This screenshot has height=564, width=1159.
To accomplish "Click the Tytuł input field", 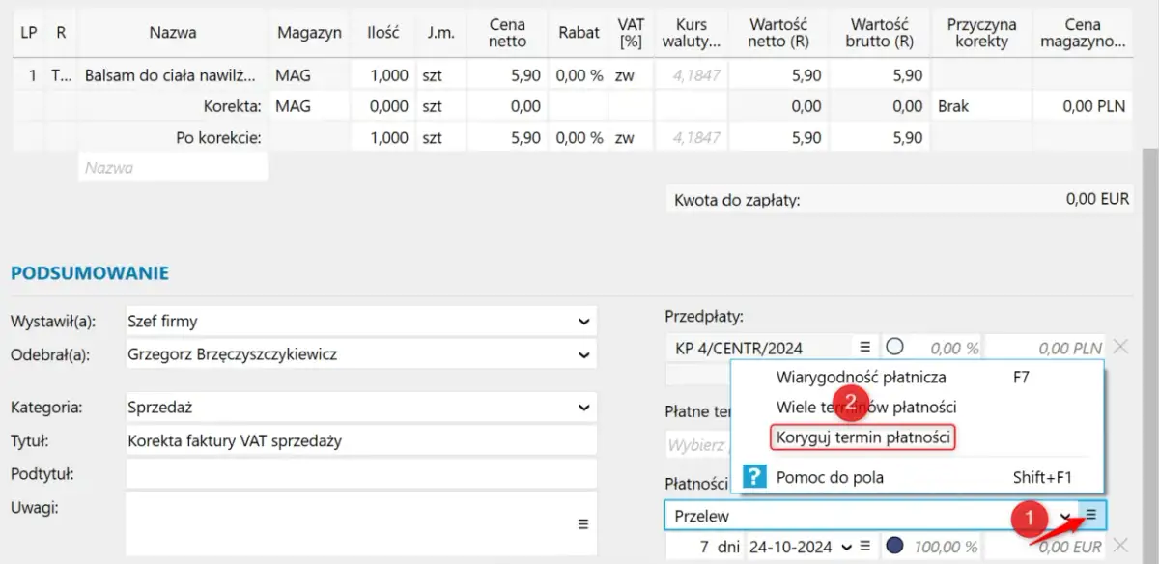I will point(360,441).
